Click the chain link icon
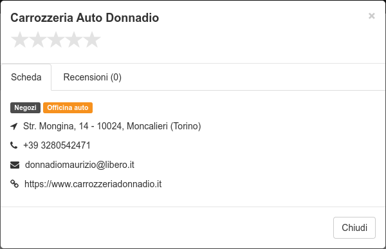 [x=14, y=184]
